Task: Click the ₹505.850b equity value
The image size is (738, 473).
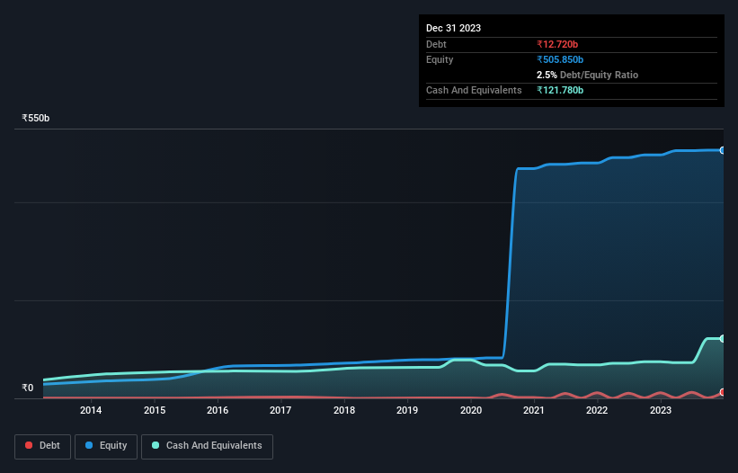Action: click(560, 59)
